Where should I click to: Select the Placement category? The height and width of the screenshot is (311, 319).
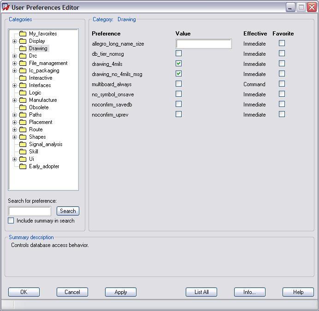click(41, 122)
